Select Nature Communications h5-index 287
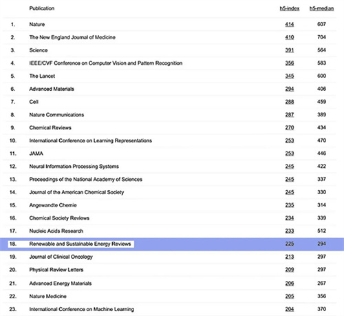 coord(290,114)
